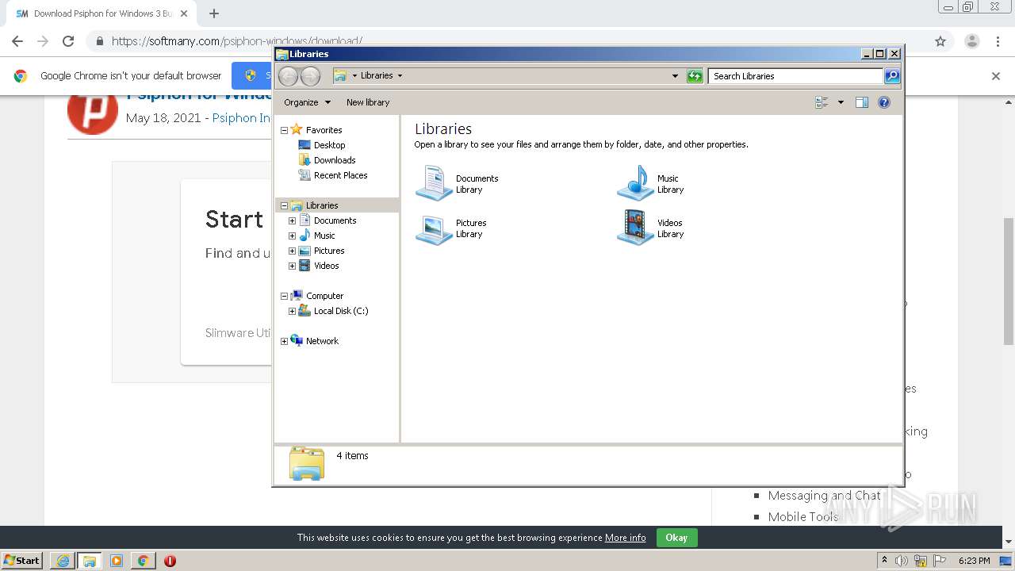Screen dimensions: 1015x571
Task: Click the red stop-sign taskbar icon
Action: coord(170,561)
